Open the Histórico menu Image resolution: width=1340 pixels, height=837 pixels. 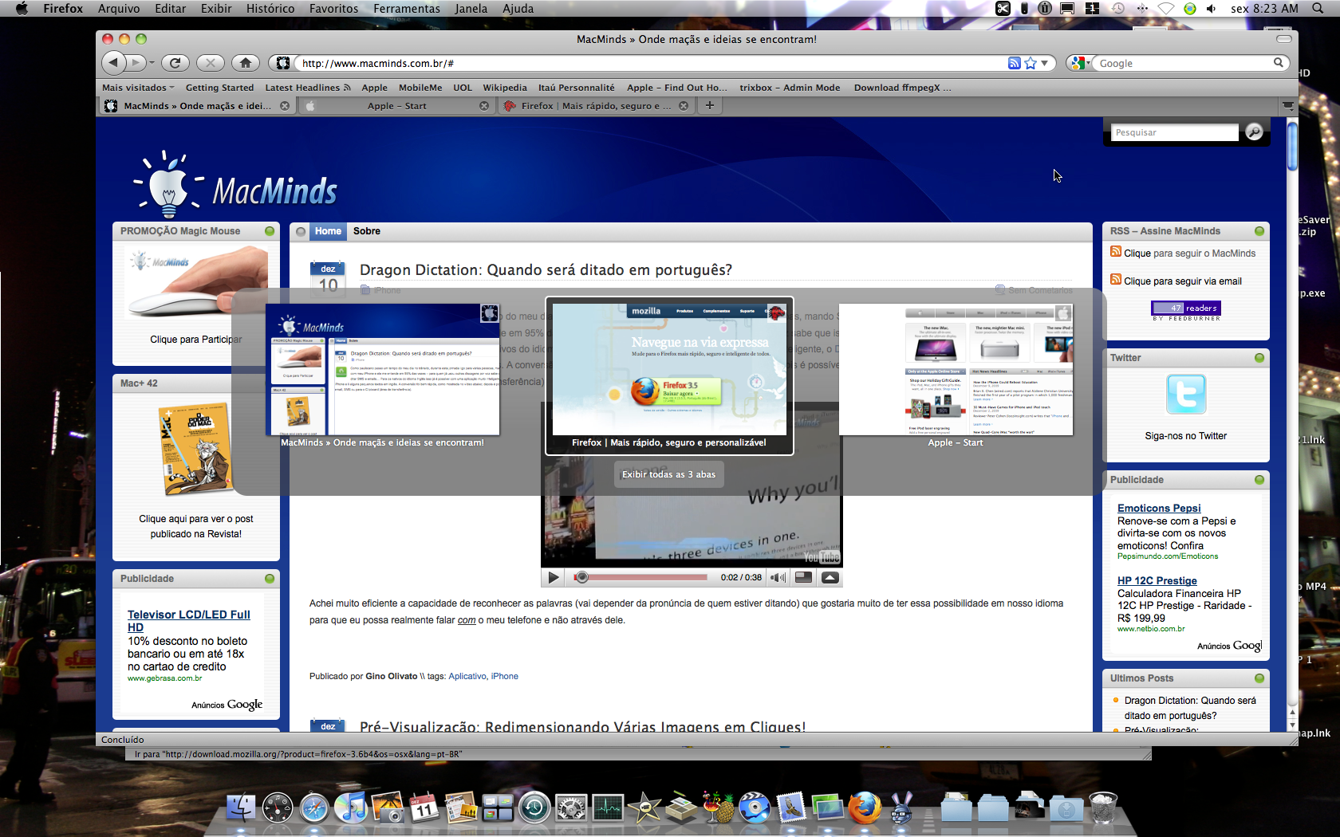[270, 9]
